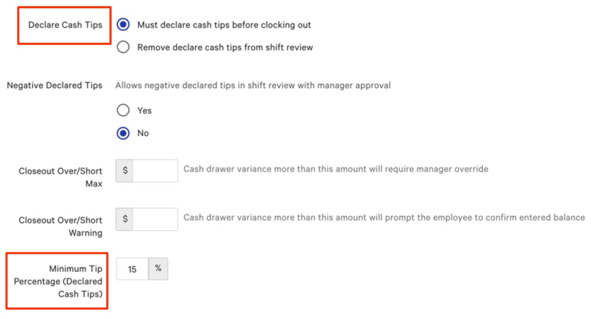Click the Yes option label text
591x319 pixels.
click(x=146, y=110)
